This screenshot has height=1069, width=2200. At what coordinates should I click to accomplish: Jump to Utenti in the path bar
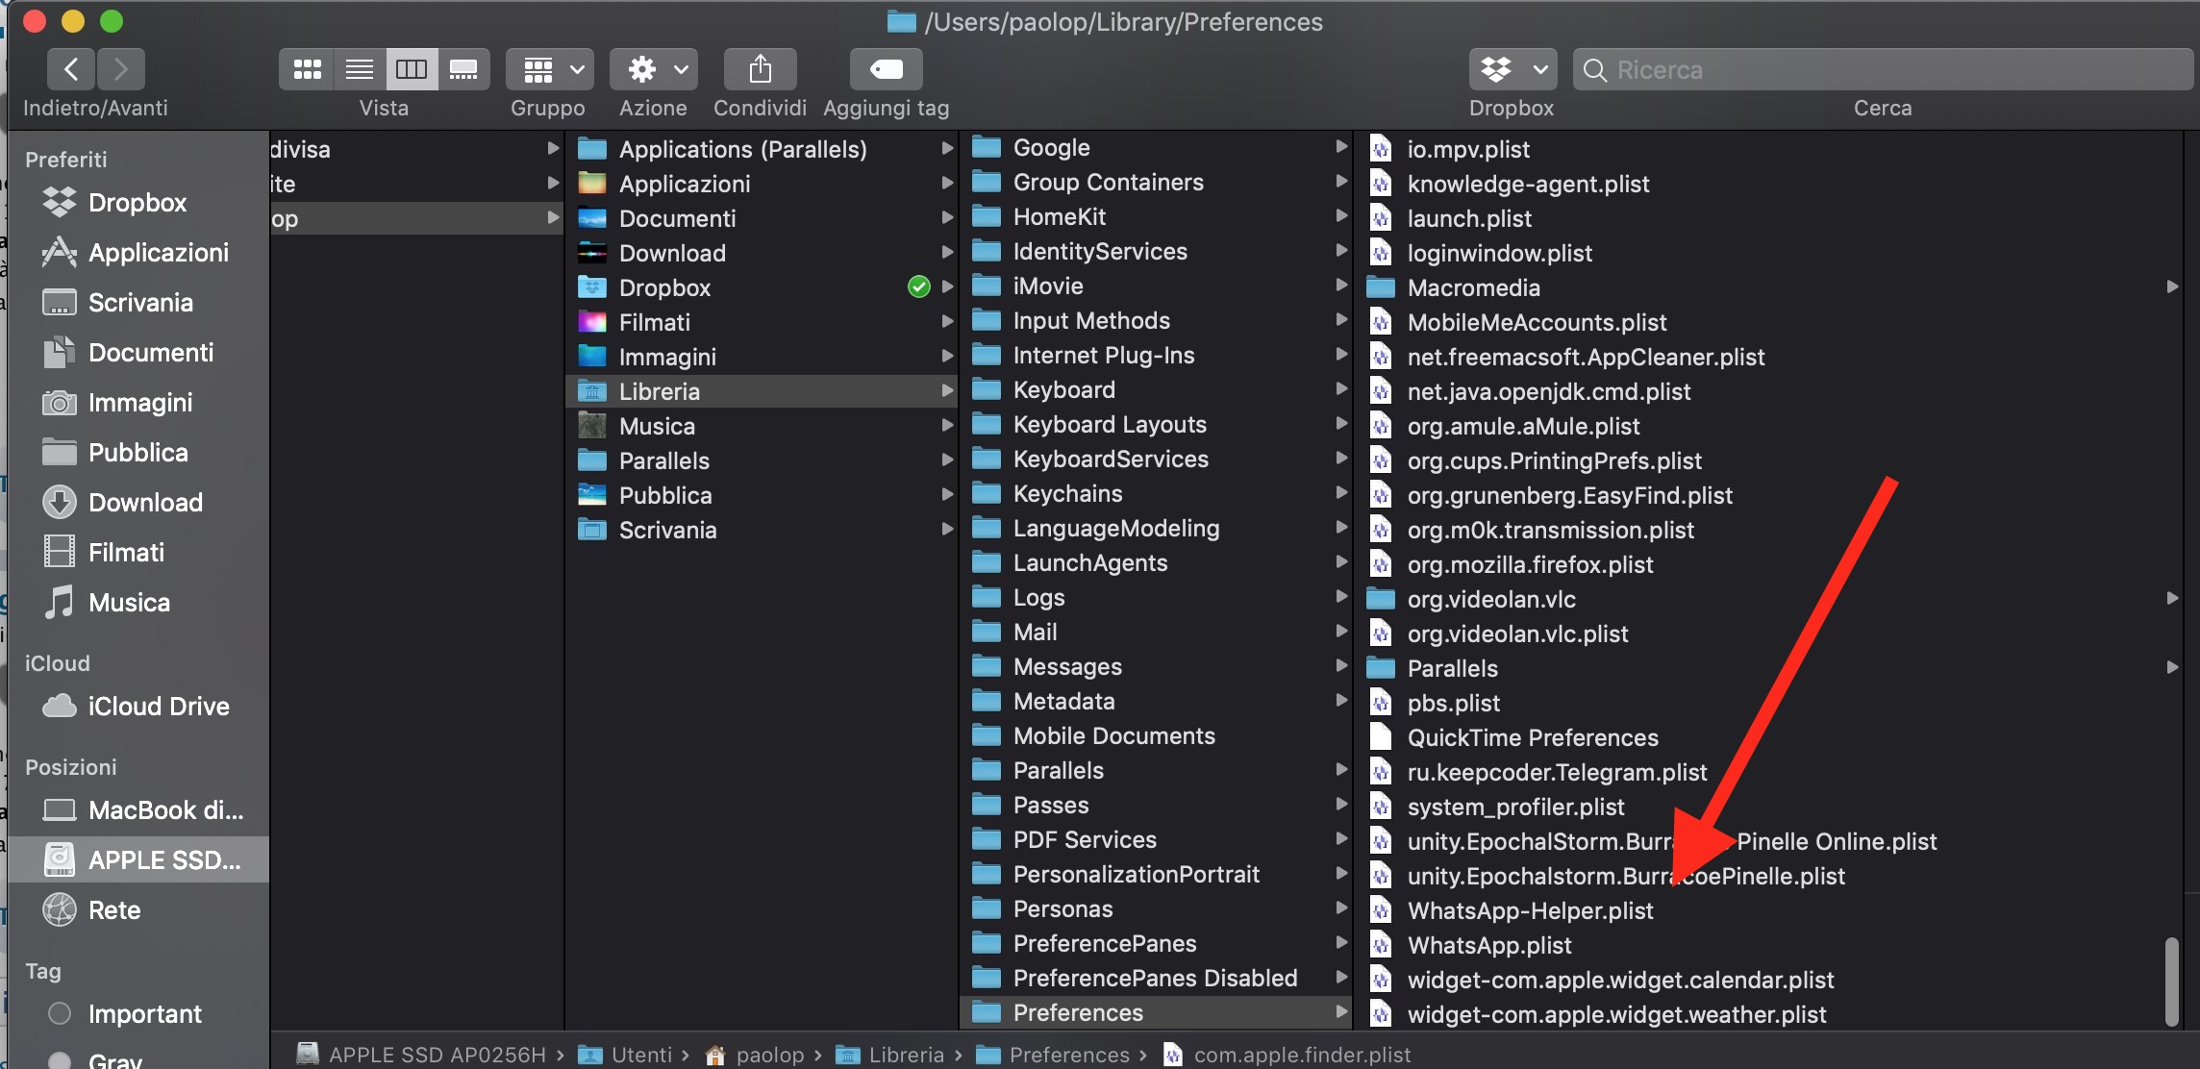point(625,1055)
